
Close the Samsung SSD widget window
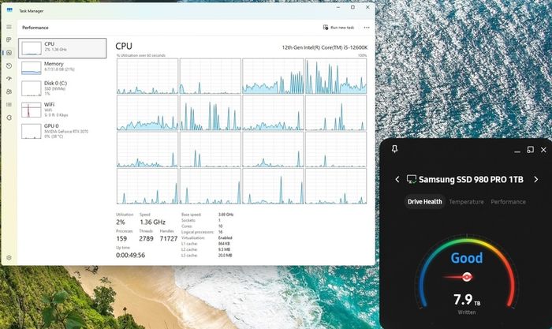click(x=543, y=150)
